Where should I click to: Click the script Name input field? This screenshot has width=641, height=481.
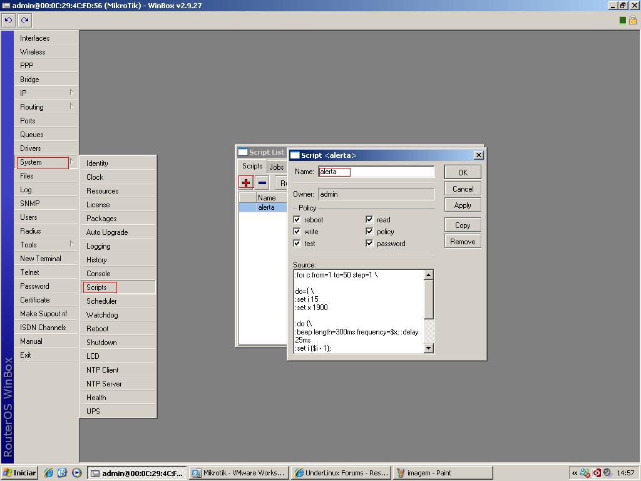point(376,172)
